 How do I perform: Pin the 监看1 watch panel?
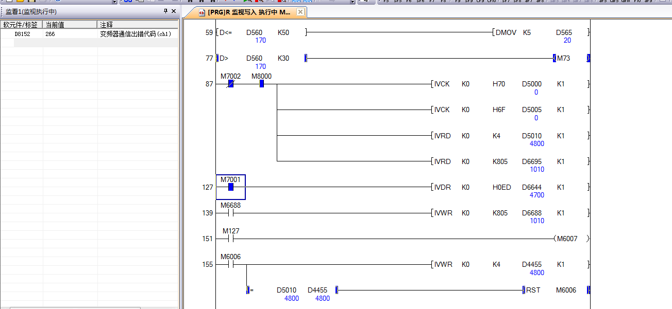click(165, 11)
